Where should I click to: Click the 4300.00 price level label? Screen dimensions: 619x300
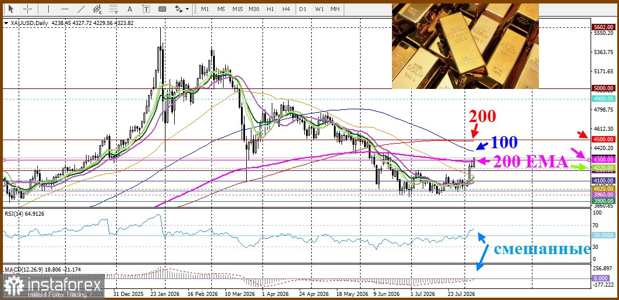(x=603, y=159)
